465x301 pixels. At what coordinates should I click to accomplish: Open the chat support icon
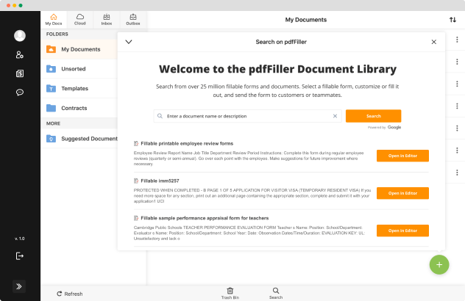[20, 93]
